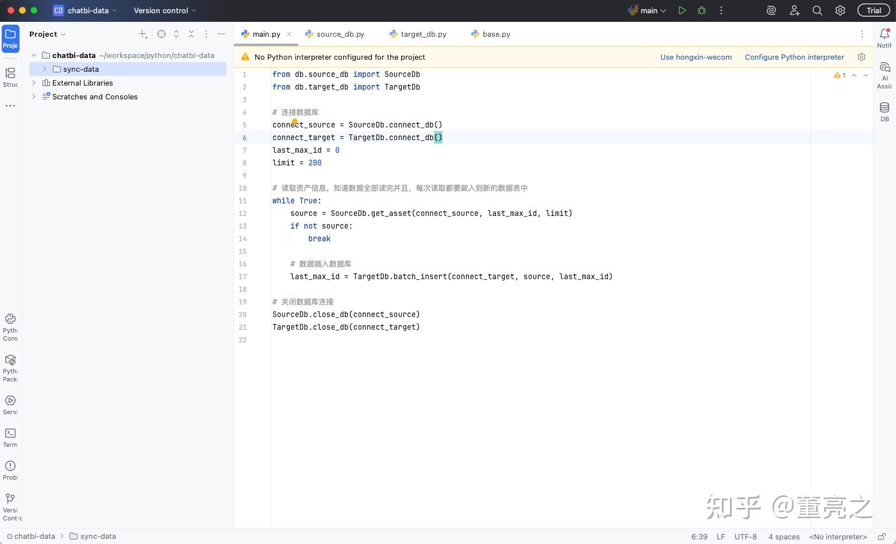The image size is (896, 544).
Task: Open the Project view selector dropdown
Action: (x=48, y=34)
